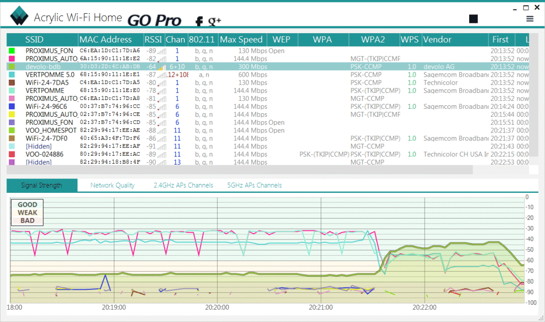
Task: Click the Acrylic Wi-Fi diamond logo
Action: click(x=19, y=16)
